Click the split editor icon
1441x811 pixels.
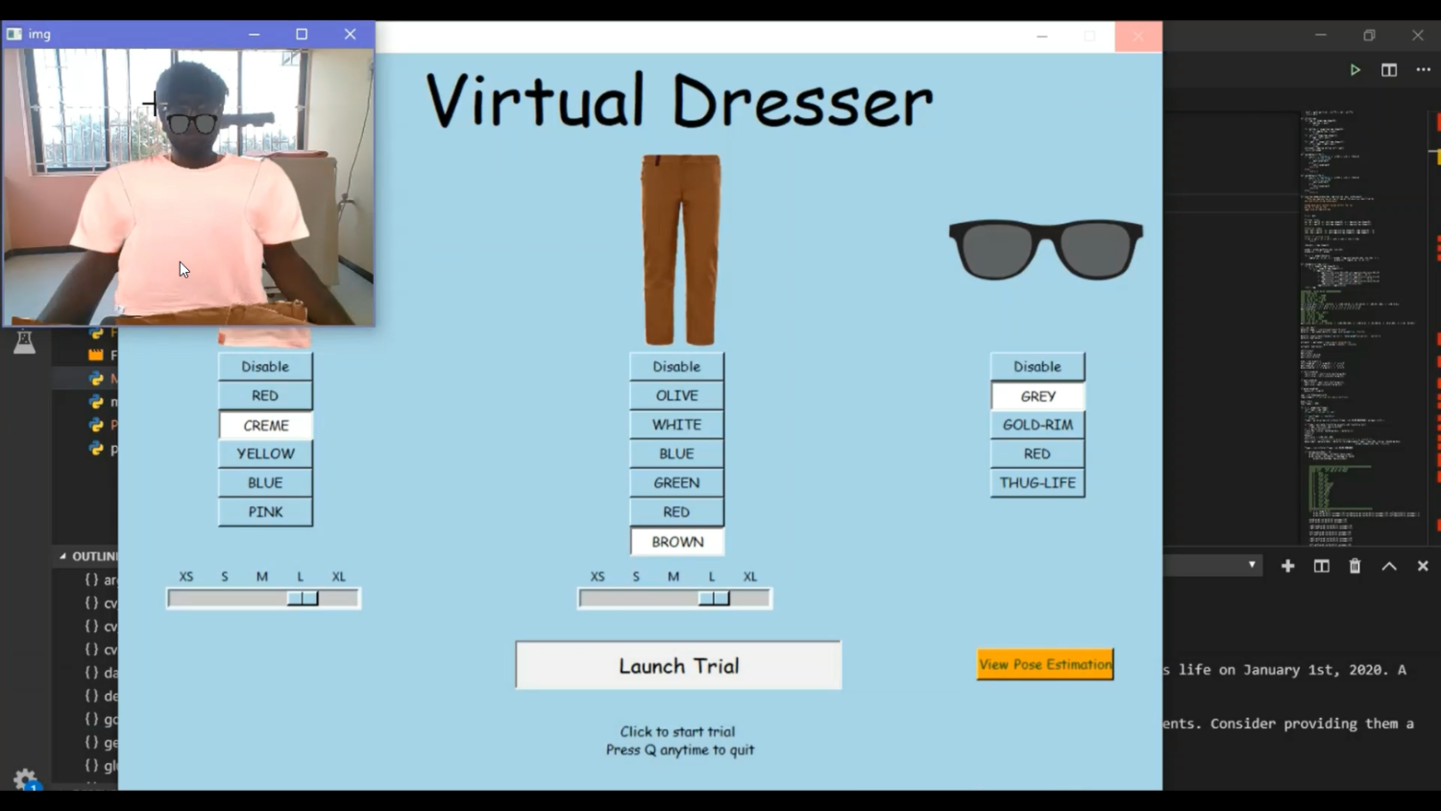click(x=1389, y=70)
